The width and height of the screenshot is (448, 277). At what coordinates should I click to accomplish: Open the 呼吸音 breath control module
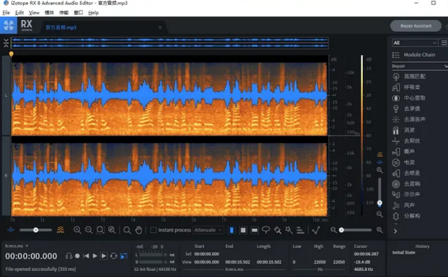coord(406,87)
